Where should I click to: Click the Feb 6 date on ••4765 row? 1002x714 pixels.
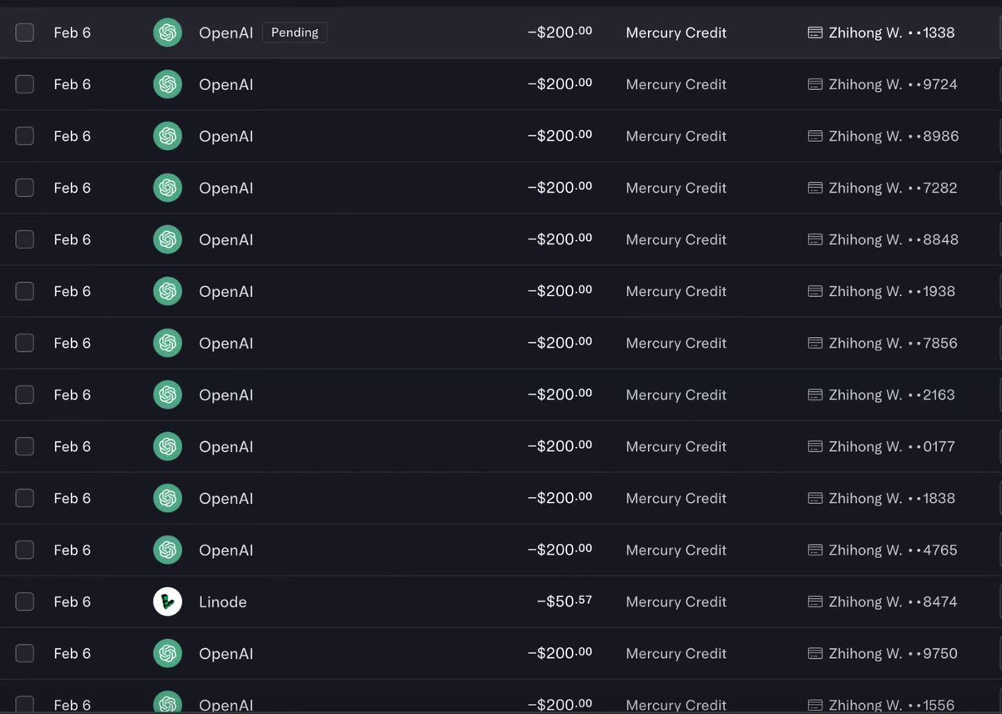point(73,550)
